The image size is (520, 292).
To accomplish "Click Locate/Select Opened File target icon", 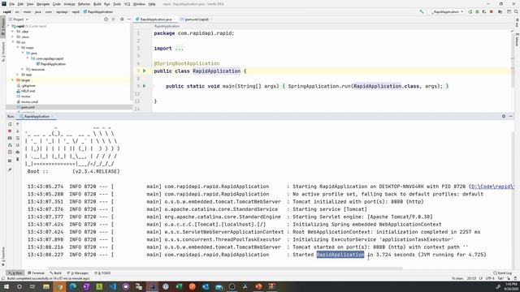I will tap(106, 19).
